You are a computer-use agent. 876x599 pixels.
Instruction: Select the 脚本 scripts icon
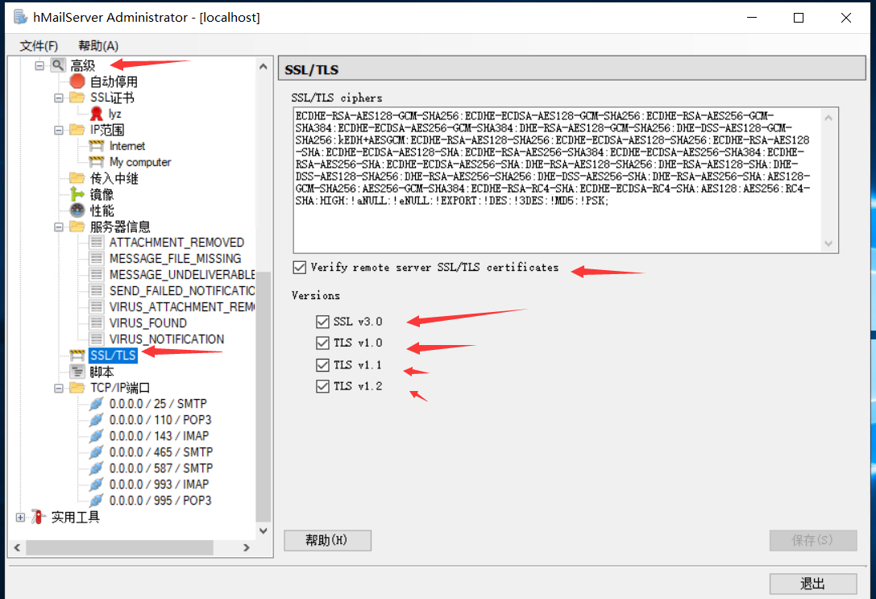(x=77, y=371)
